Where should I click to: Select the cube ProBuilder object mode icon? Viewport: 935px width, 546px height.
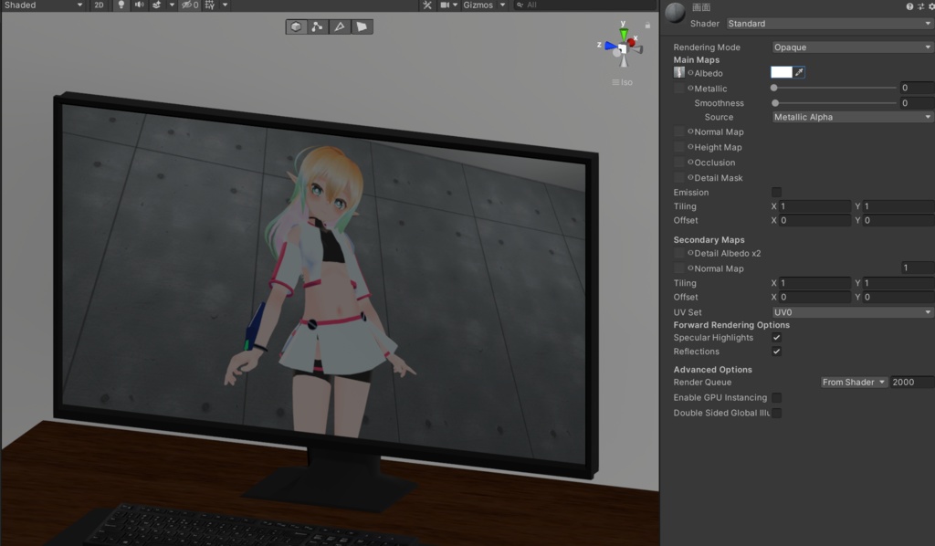coord(296,26)
